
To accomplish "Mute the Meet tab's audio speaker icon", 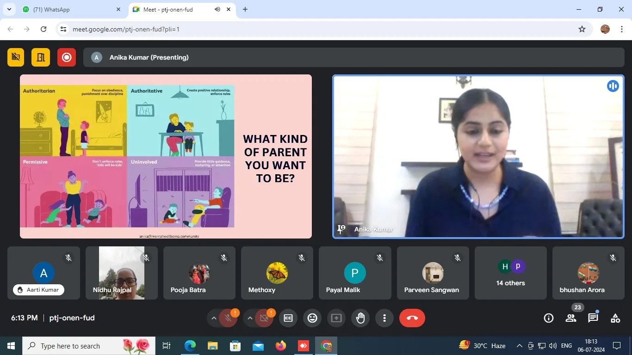I will (217, 9).
